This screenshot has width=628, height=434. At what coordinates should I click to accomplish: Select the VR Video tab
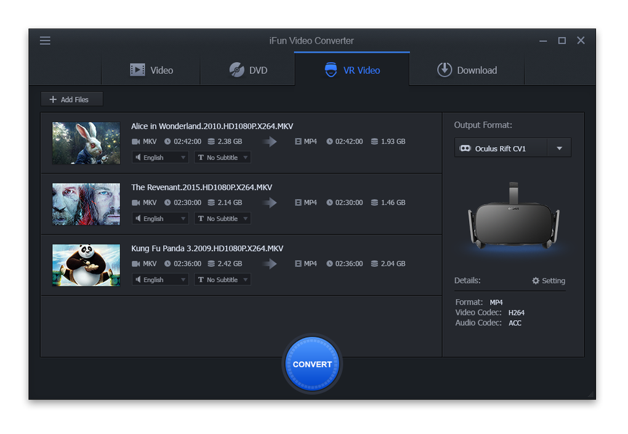coord(352,70)
